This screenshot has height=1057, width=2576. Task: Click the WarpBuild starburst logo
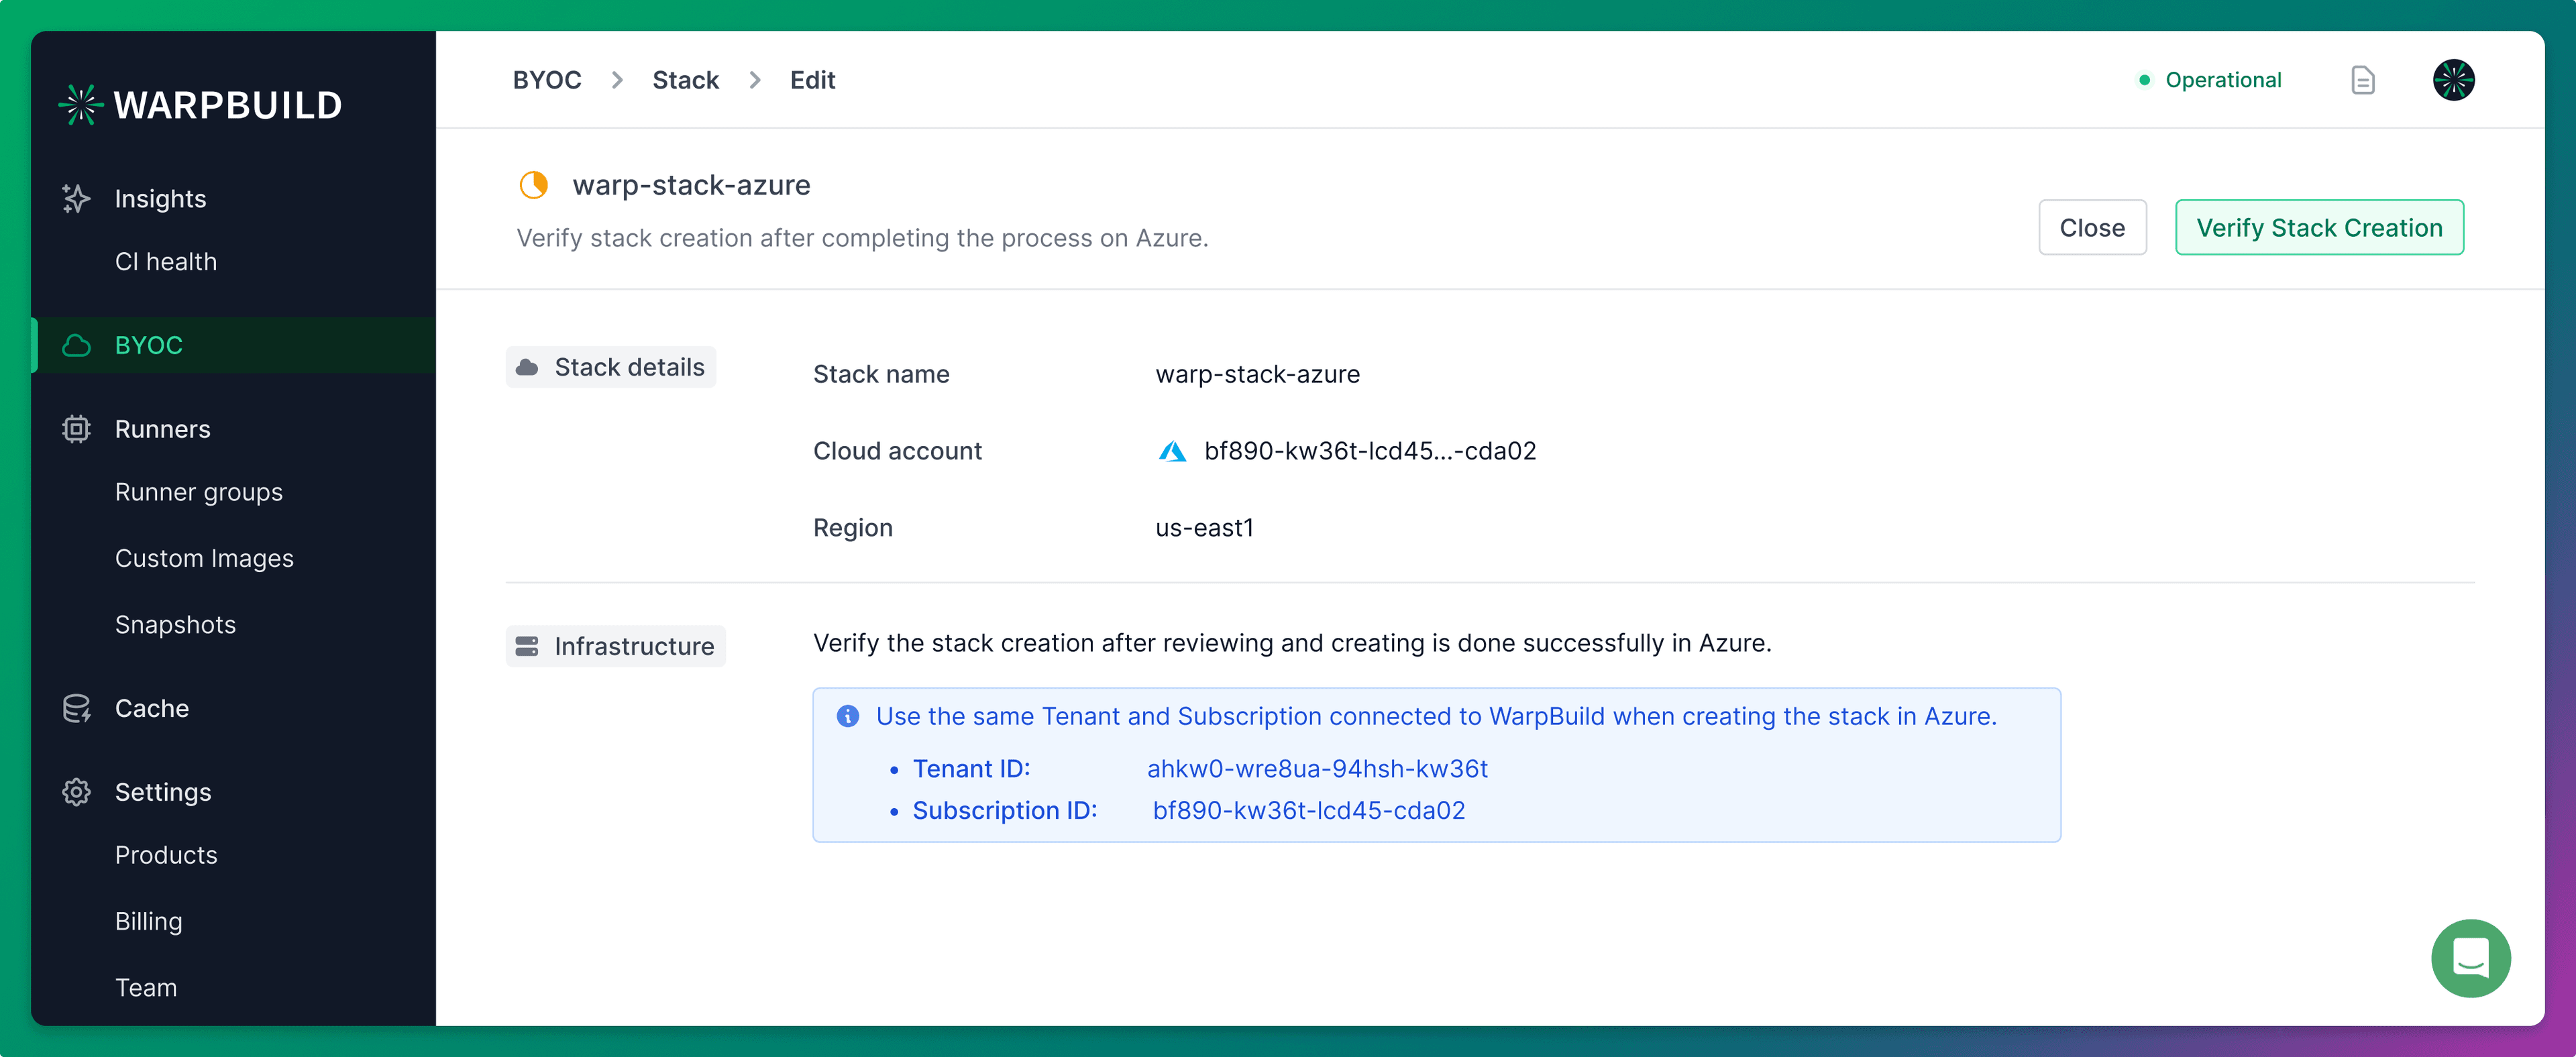coord(80,103)
